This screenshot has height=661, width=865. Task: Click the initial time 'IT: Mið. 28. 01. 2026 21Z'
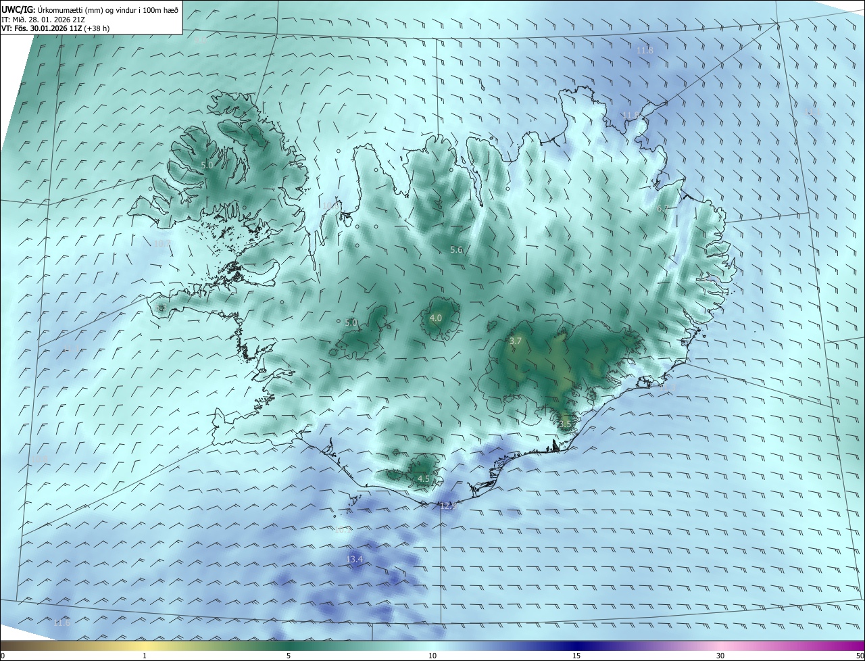point(43,19)
